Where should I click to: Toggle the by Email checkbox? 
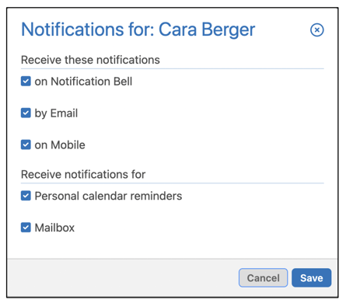pos(26,113)
